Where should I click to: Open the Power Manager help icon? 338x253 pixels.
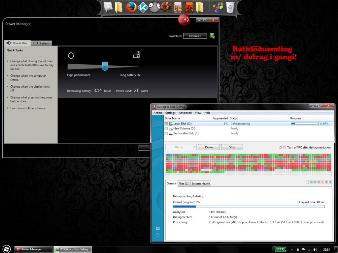pyautogui.click(x=212, y=36)
